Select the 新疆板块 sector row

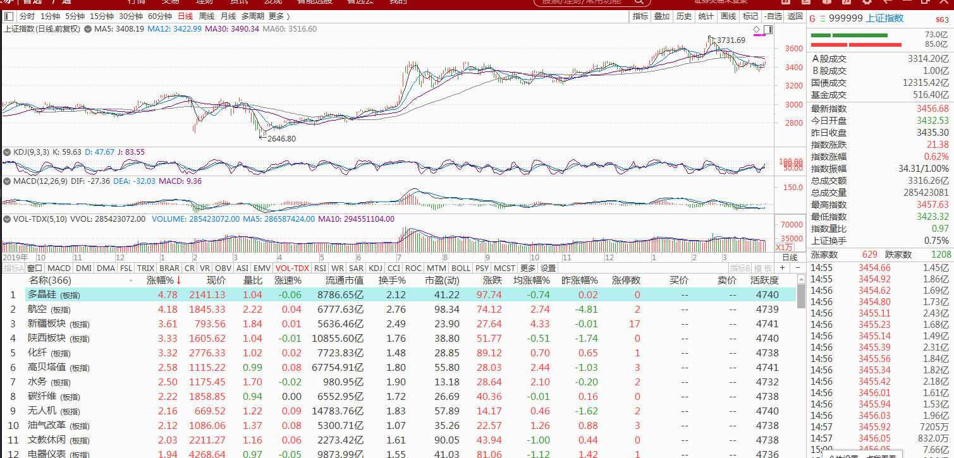398,323
